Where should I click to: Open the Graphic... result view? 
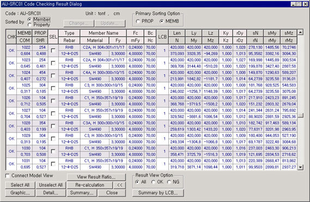[20, 193]
